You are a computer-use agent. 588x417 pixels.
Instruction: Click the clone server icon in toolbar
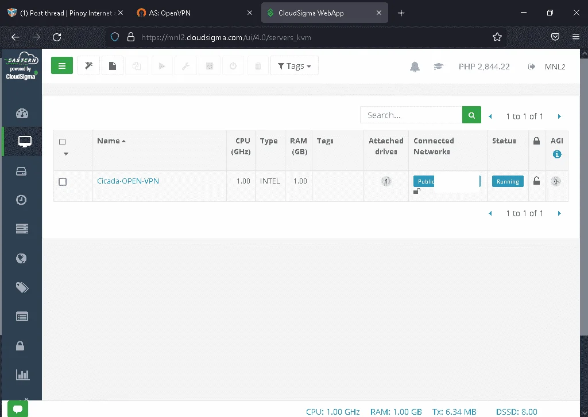pyautogui.click(x=137, y=65)
